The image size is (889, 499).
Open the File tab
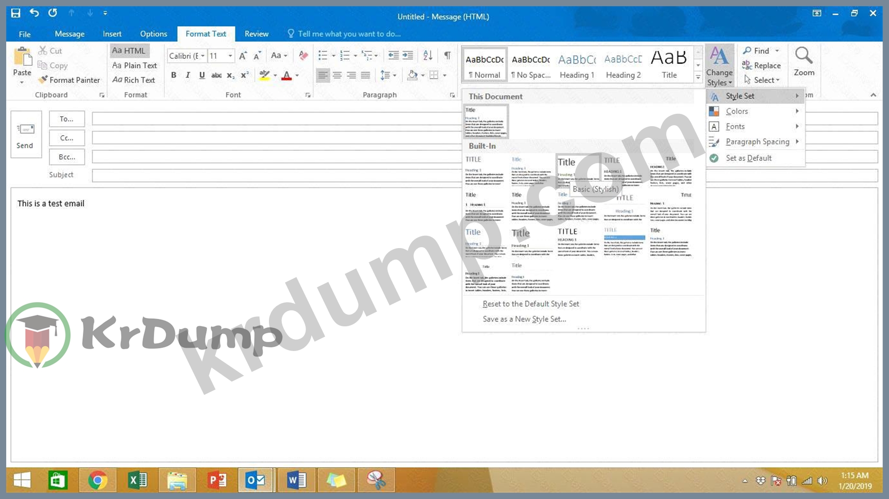[x=25, y=34]
